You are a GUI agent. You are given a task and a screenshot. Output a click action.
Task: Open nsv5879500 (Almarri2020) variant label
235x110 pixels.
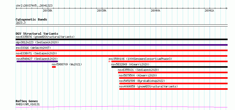point(138,75)
